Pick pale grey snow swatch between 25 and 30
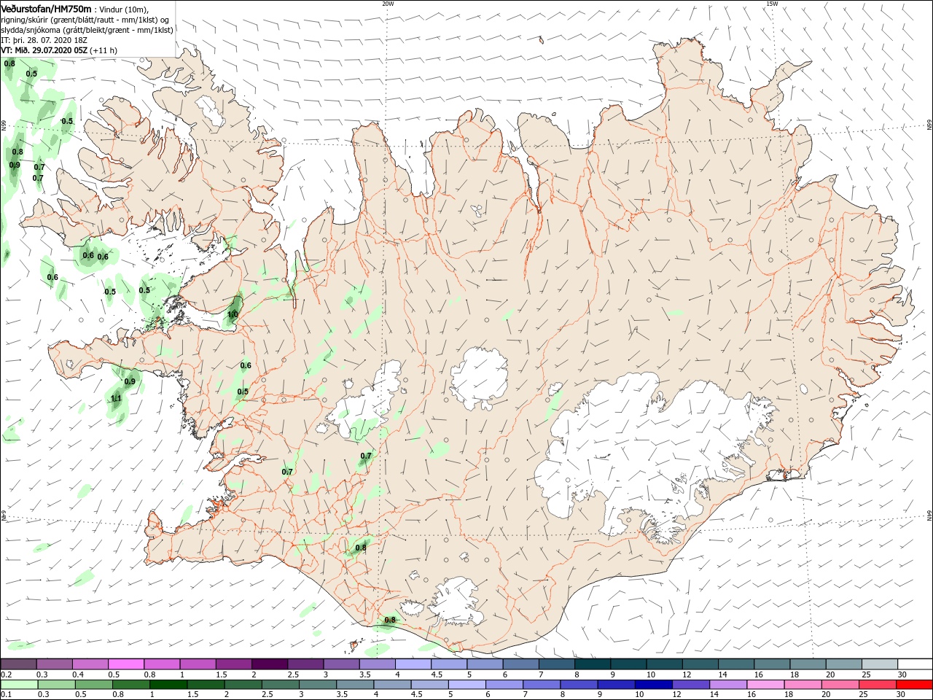Image resolution: width=933 pixels, height=700 pixels. pos(879,664)
